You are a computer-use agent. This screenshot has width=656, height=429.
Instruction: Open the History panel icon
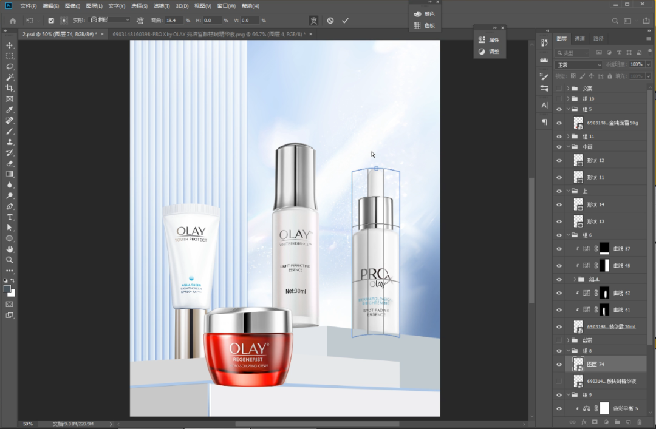544,42
